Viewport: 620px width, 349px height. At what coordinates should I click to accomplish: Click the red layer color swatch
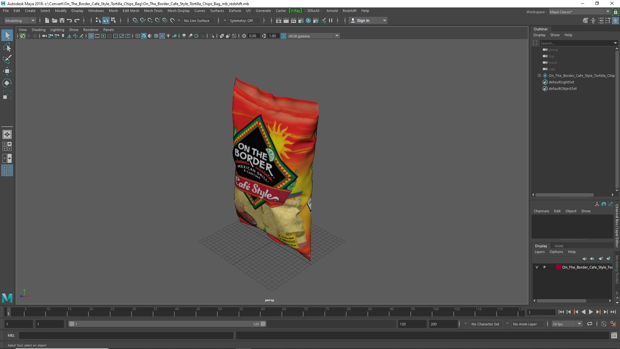(x=558, y=267)
